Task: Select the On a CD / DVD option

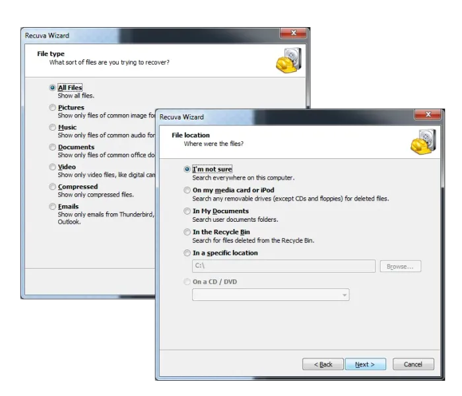Action: click(x=187, y=282)
